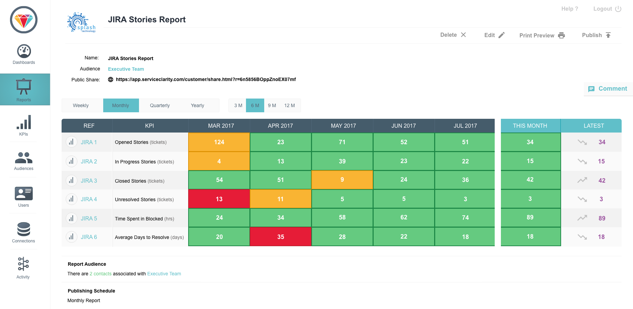The image size is (633, 309).
Task: Click red 13 cell for Unresolved Stories
Action: click(x=219, y=199)
